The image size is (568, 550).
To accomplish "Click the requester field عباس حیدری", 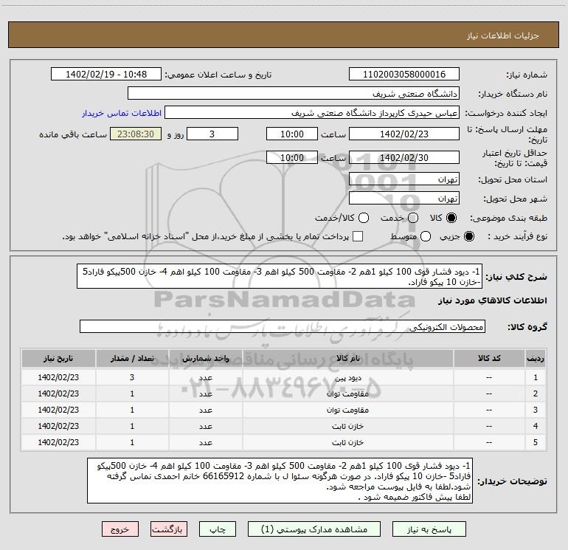I will pos(312,113).
